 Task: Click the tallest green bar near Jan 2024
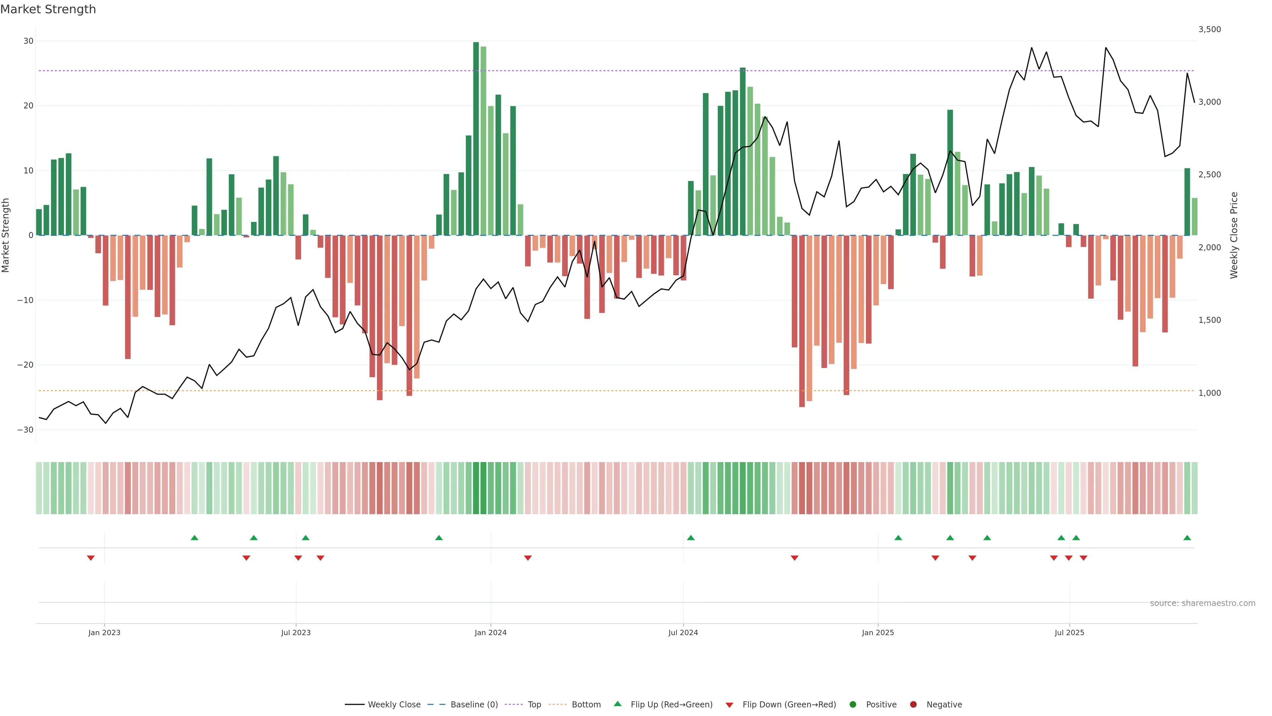coord(476,138)
